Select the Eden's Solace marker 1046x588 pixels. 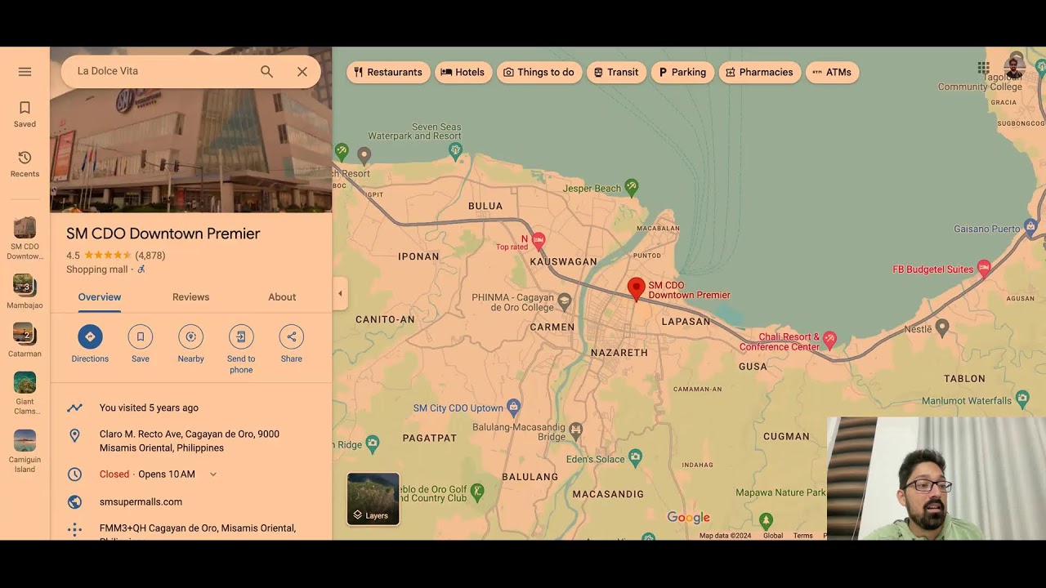pyautogui.click(x=635, y=458)
